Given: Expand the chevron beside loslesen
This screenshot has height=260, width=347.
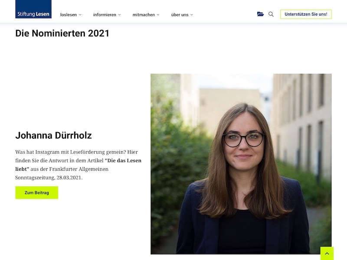Looking at the screenshot, I should click(80, 15).
